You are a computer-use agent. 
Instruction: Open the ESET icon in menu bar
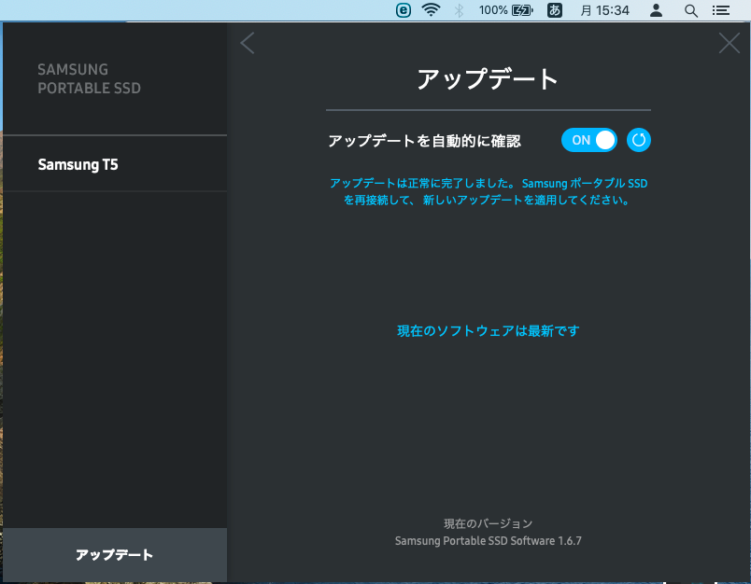[x=404, y=10]
